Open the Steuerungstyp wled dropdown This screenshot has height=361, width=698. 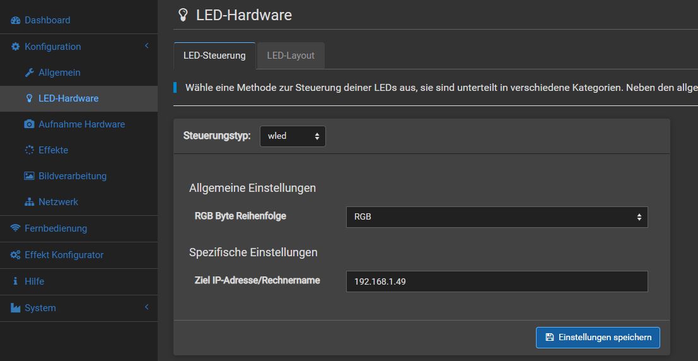(293, 136)
